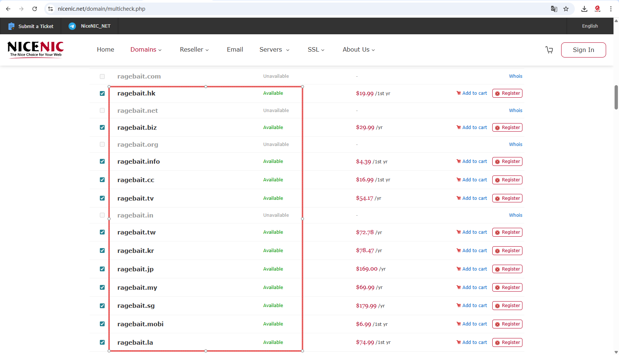Open NiceNIC_NET Telegram link
Screen dimensions: 619x355
pyautogui.click(x=90, y=26)
